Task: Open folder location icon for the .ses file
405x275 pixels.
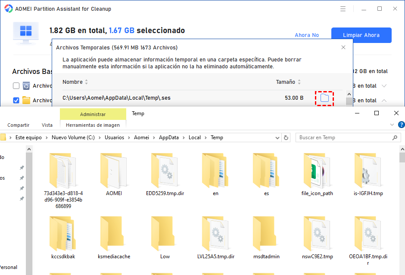Action: coord(324,98)
